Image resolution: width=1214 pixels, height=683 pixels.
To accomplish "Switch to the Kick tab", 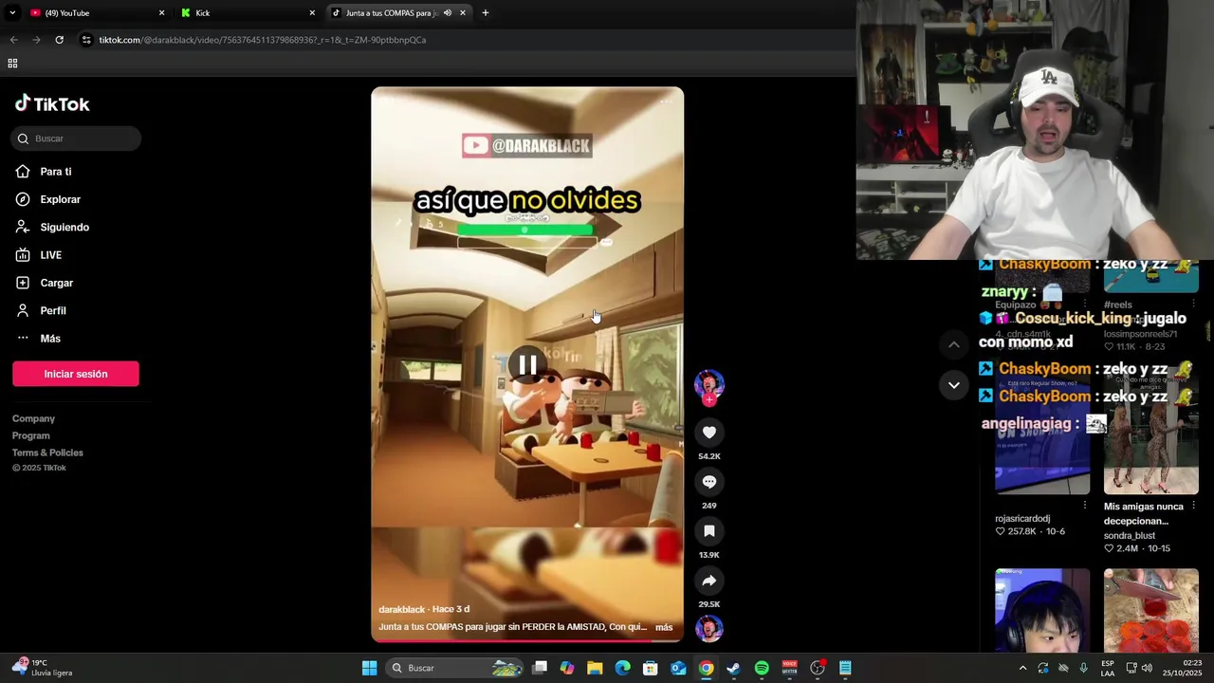I will tap(247, 13).
